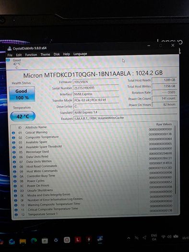
Task: Click the status dot for Host Read Commands
Action: click(x=14, y=167)
